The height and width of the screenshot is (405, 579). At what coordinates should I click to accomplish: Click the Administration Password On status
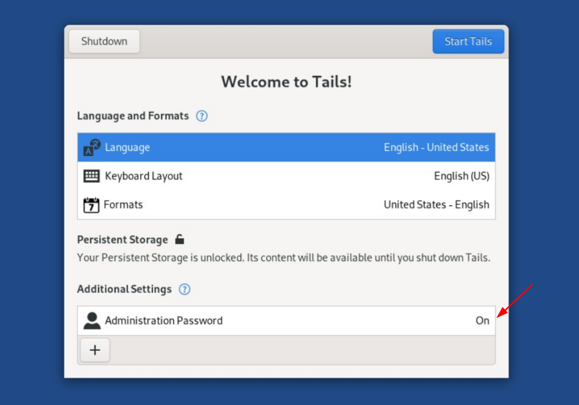[482, 320]
